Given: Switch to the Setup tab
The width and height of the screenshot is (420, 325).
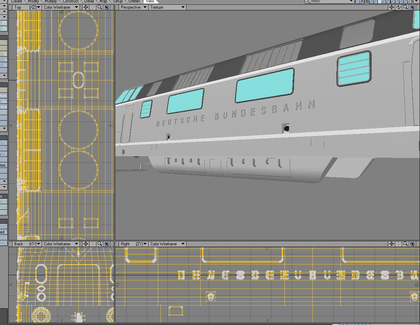Looking at the screenshot, I should [118, 1].
